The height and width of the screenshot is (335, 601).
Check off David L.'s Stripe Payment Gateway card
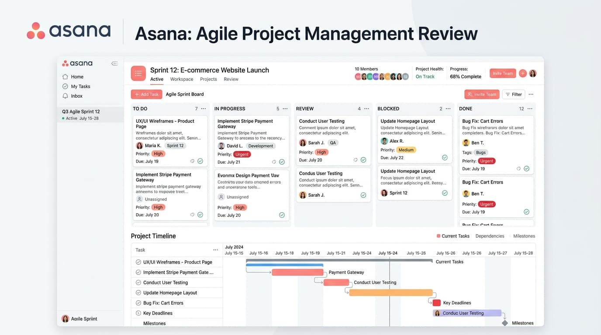click(282, 162)
